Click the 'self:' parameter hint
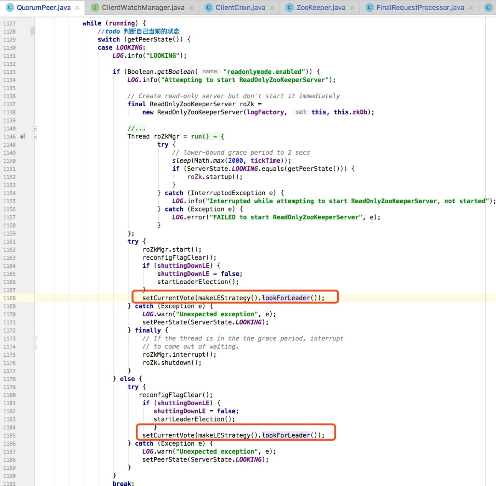The height and width of the screenshot is (486, 496). tap(301, 112)
